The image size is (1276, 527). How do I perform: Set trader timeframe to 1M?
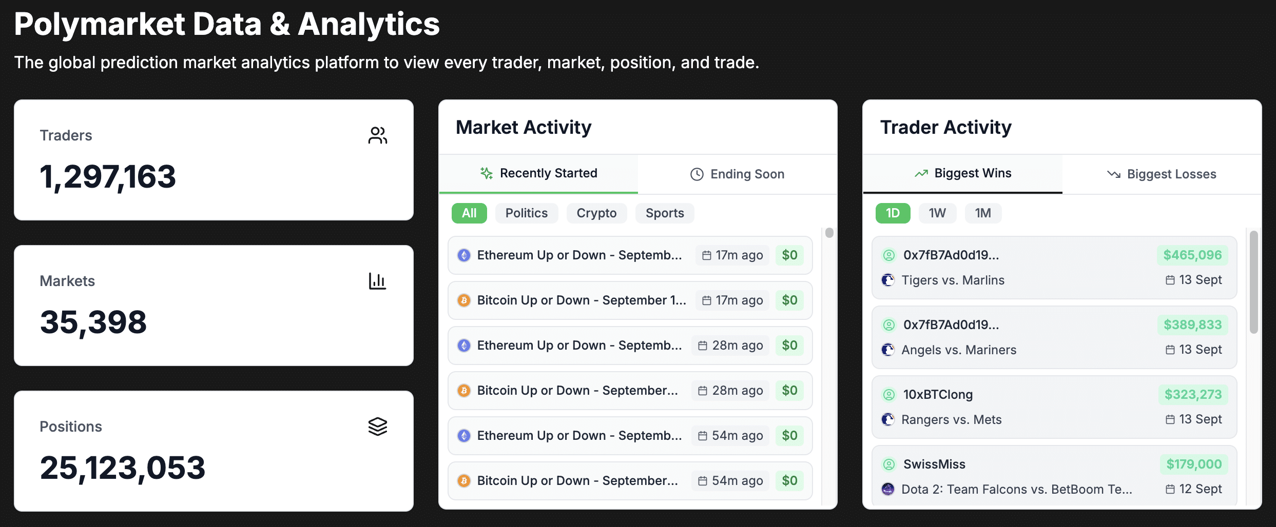point(983,213)
